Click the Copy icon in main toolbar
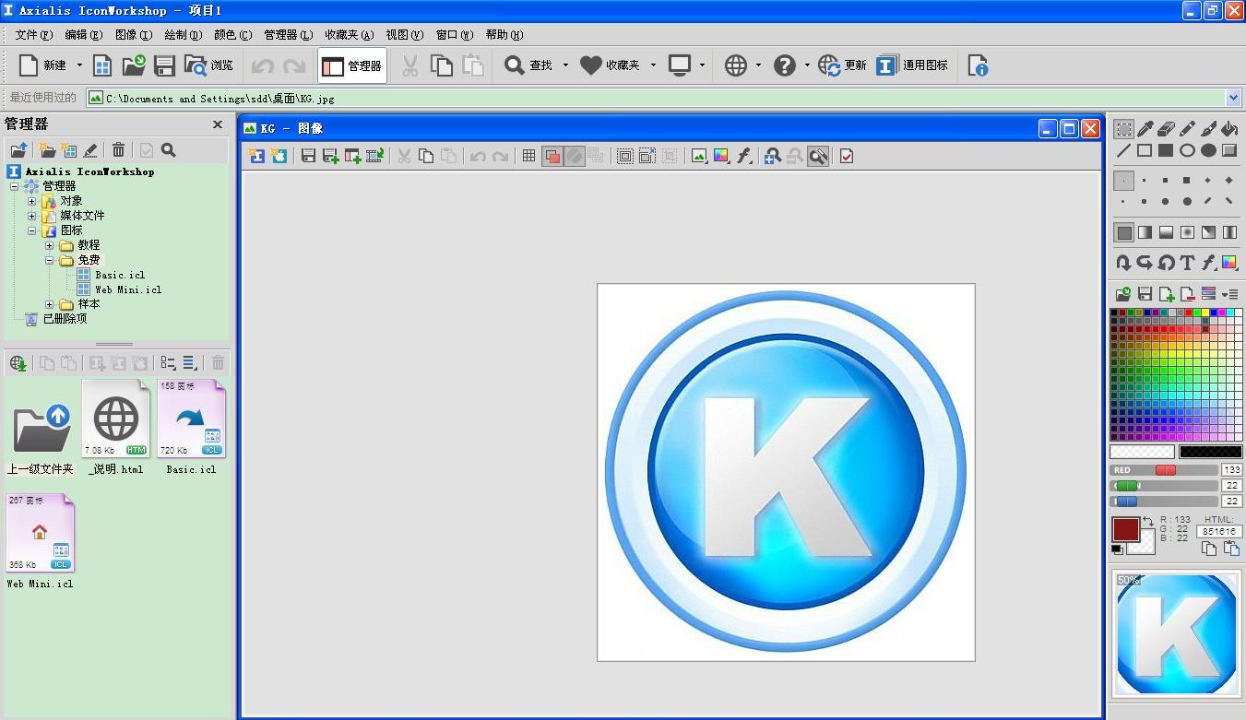The height and width of the screenshot is (720, 1246). (443, 65)
